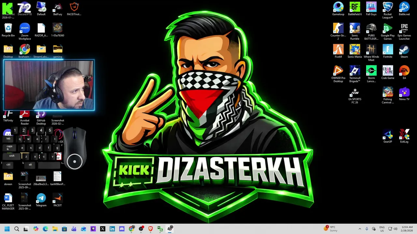
Task: Select the StreamLabs folder
Action: 41,51
